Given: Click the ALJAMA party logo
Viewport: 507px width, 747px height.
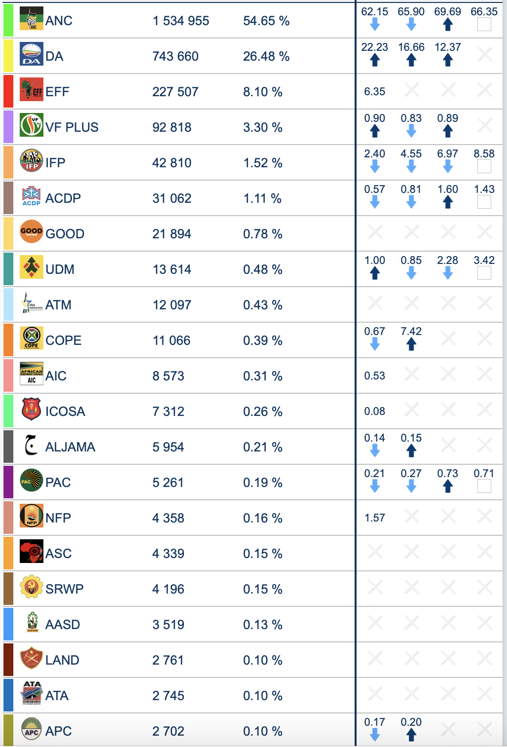Looking at the screenshot, I should coord(32,445).
